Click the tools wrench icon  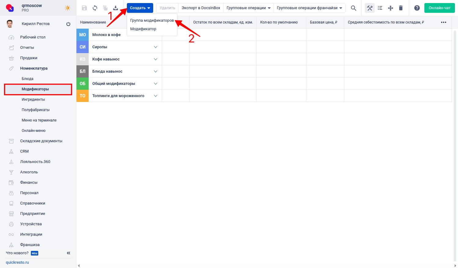coord(370,8)
